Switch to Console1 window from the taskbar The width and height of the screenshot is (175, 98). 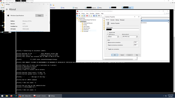pos(40,96)
